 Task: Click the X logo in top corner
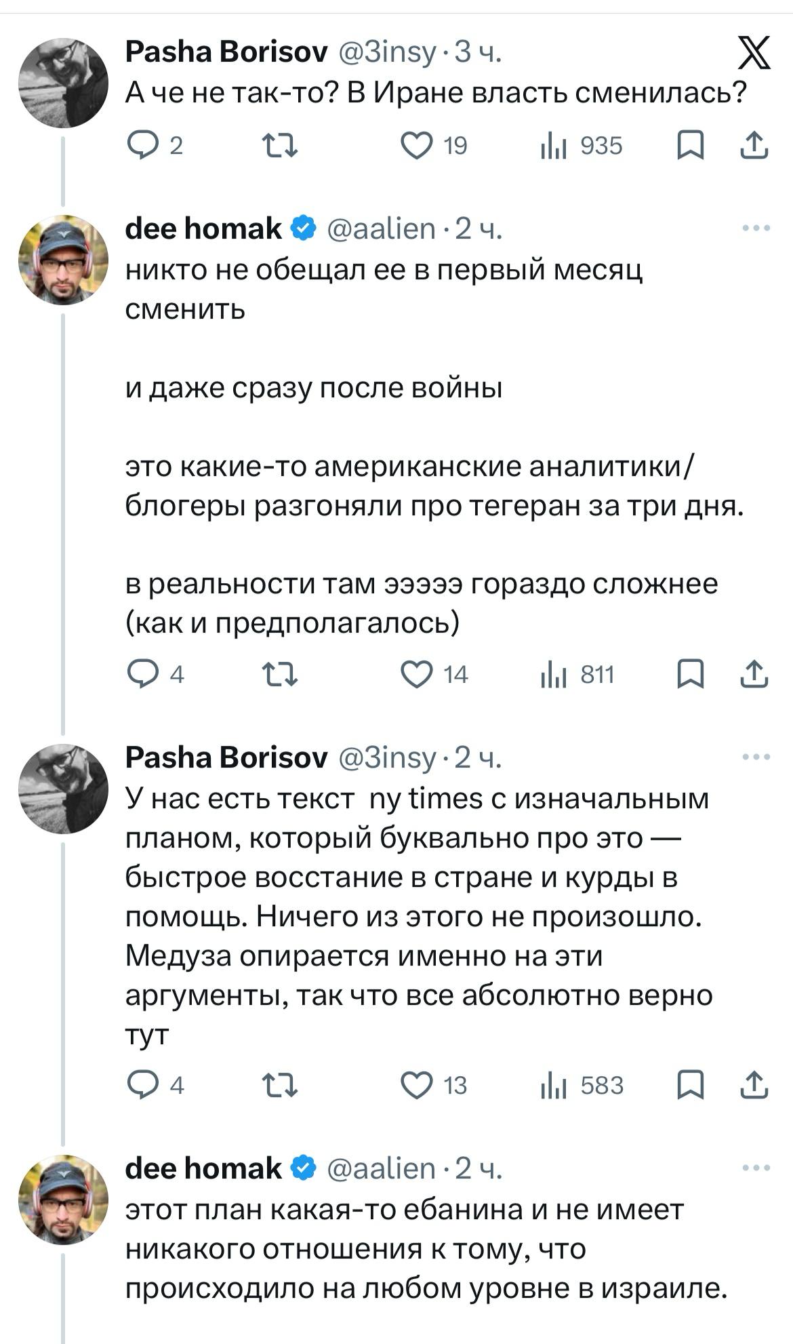(x=754, y=54)
